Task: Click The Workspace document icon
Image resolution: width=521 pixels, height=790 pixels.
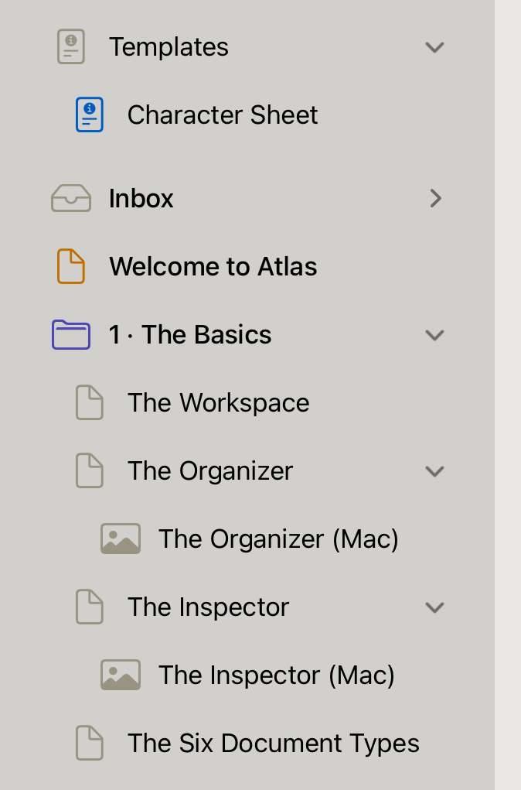Action: (x=90, y=402)
